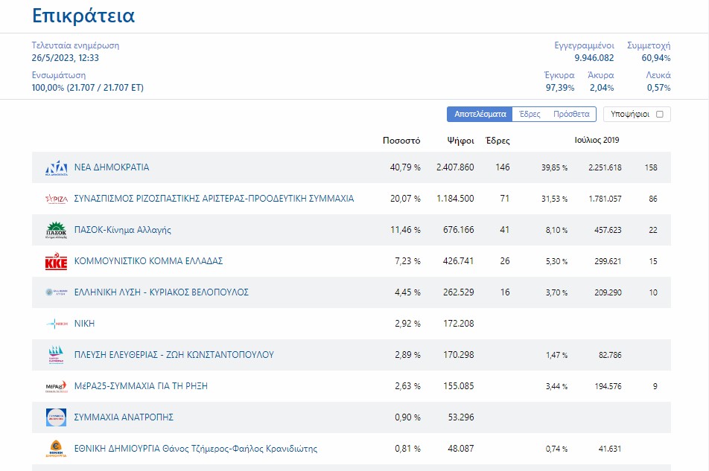Viewport: 709px width, 471px height.
Task: Open ΜέΡΑ25-ΣΥΜΜΑΧΙΑ ΓΙΑ ΤΗ ΡΗΞΗ link
Action: [141, 385]
